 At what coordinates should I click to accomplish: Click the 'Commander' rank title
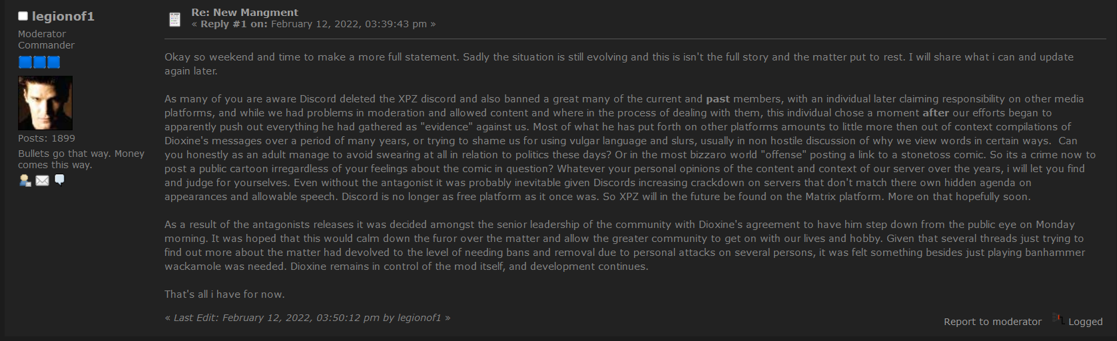point(46,45)
